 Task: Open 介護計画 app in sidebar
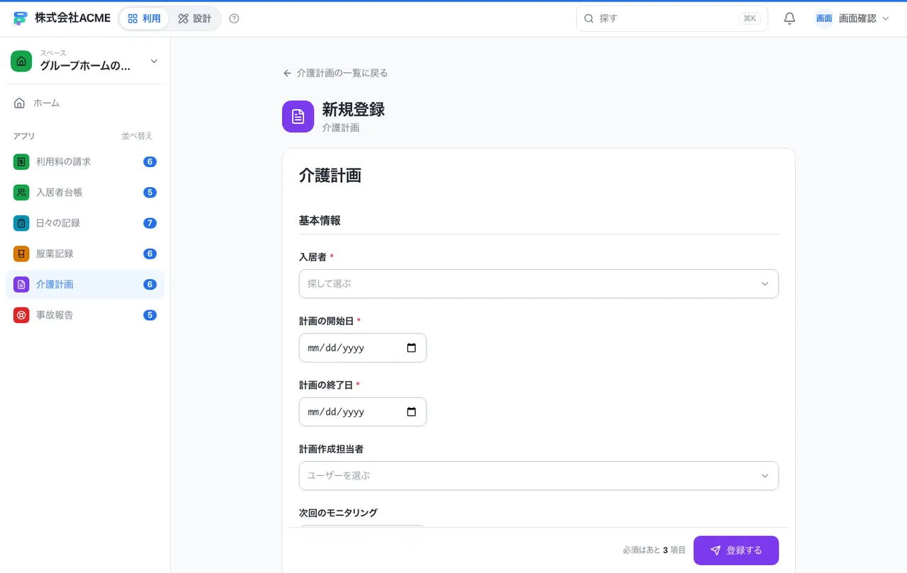[x=85, y=284]
